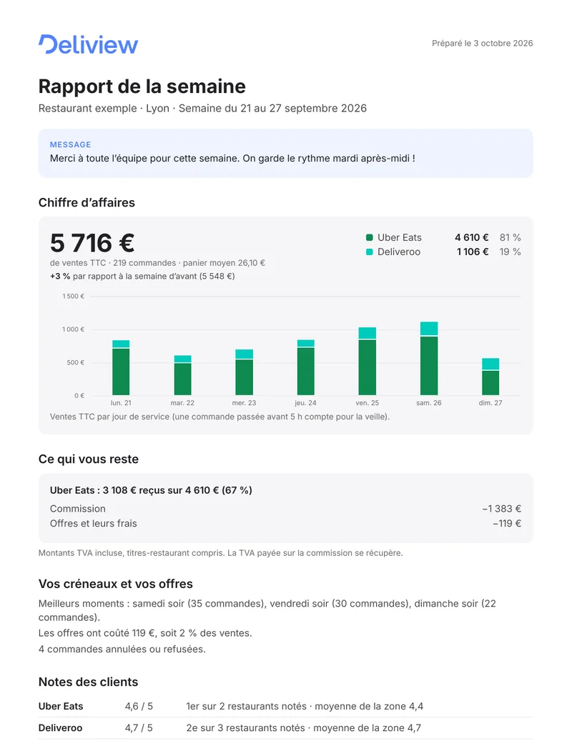The image size is (572, 751).
Task: Click the Uber Eats green legend swatch
Action: coord(370,237)
